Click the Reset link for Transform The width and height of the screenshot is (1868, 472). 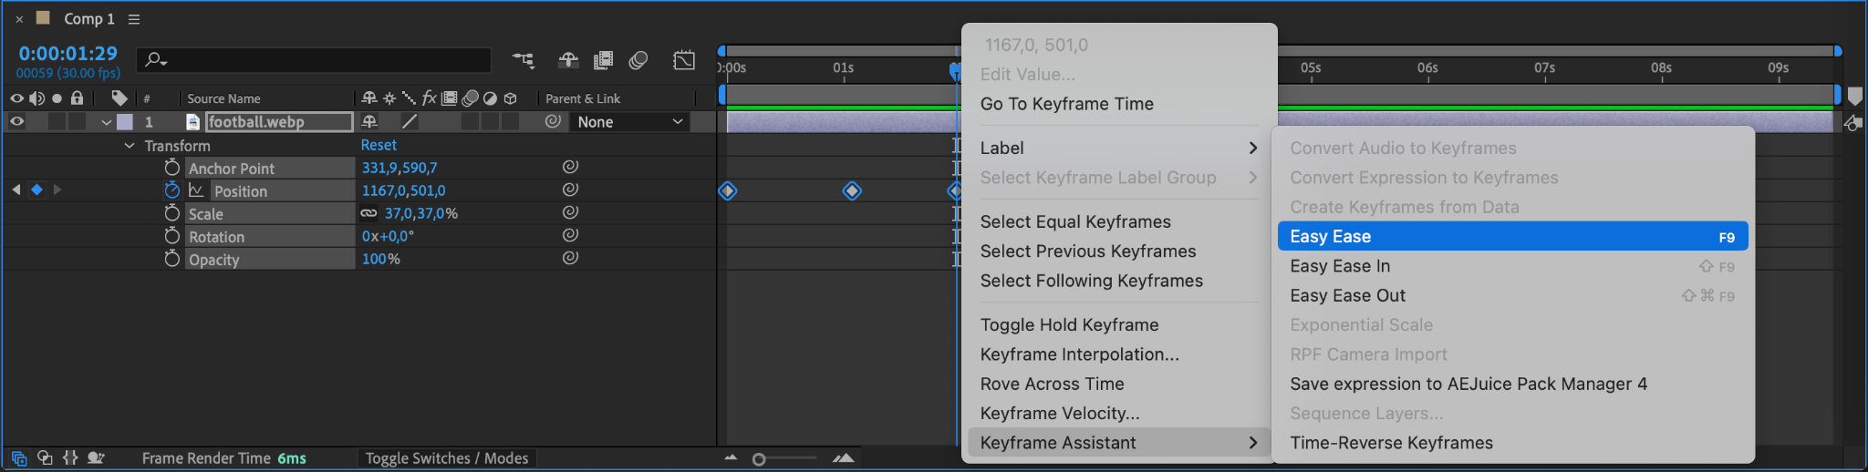pyautogui.click(x=379, y=145)
